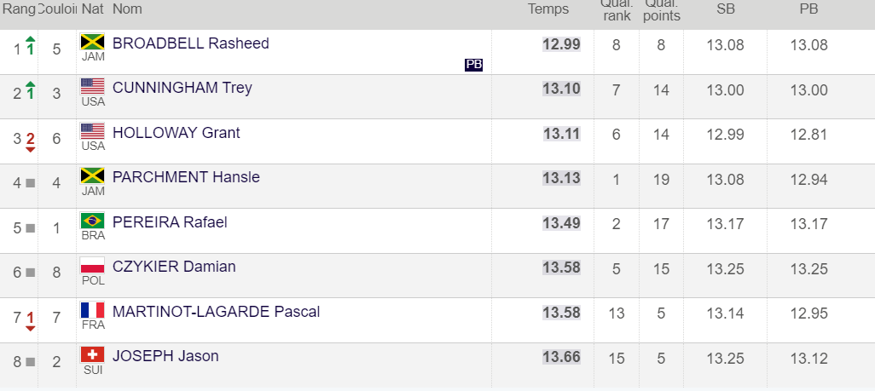Click the Switzerland flag beside Joseph
Viewport: 875px width, 391px height.
(92, 354)
